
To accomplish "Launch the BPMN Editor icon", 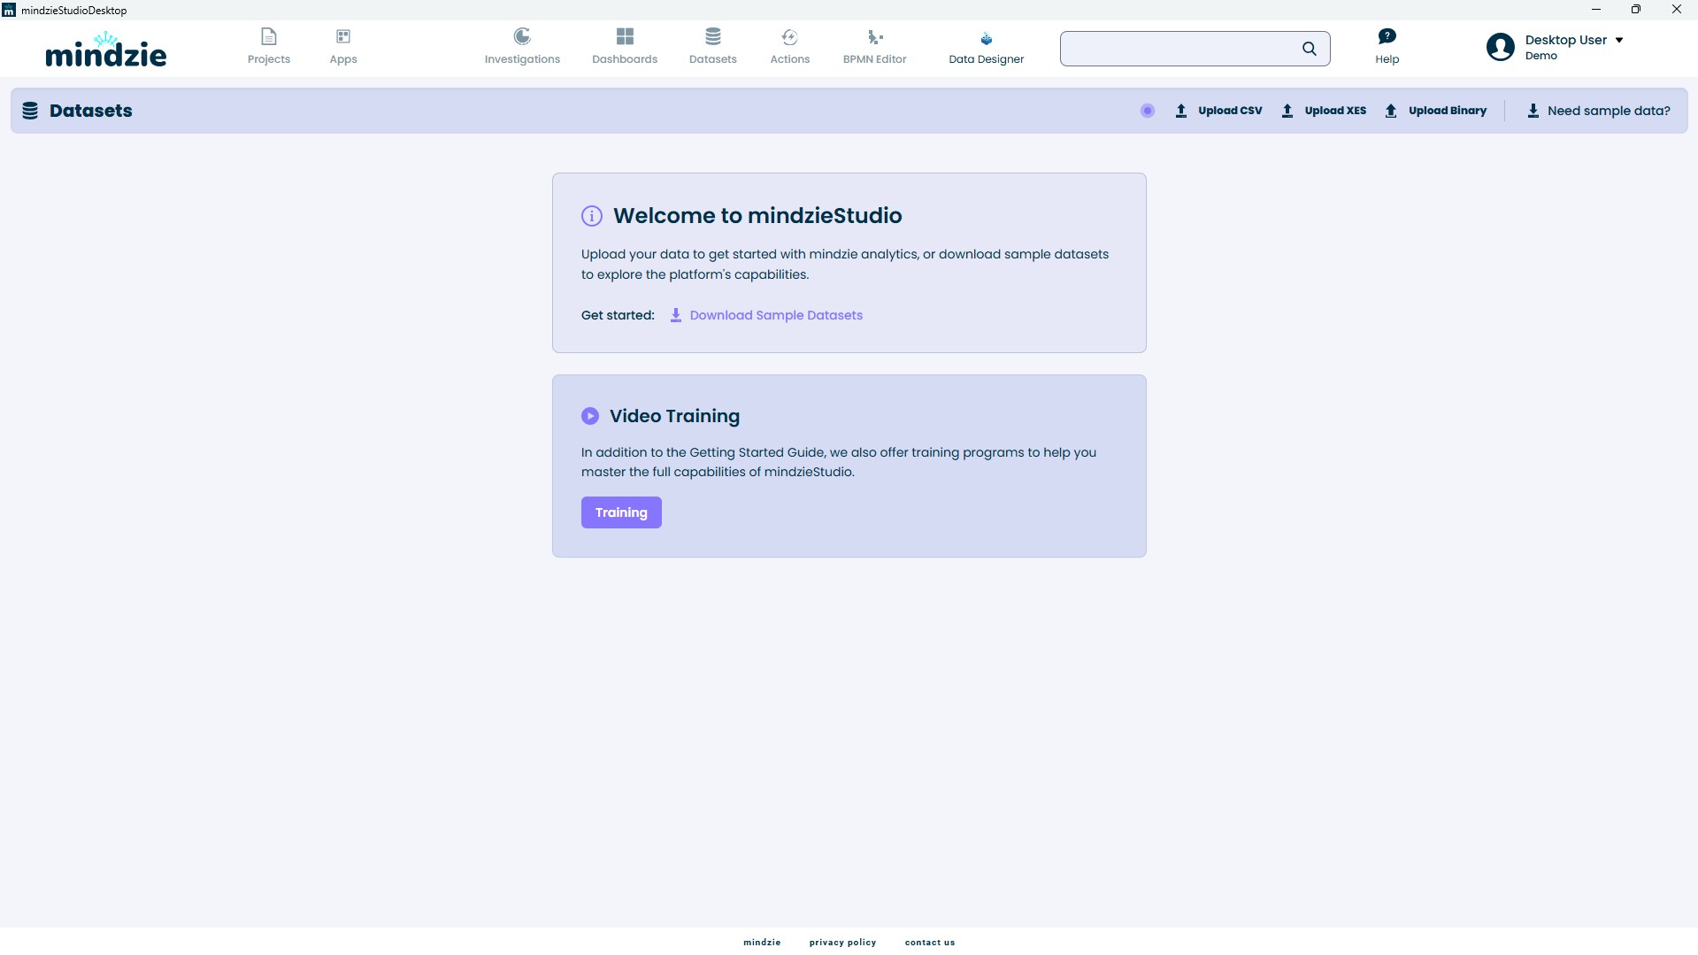I will click(875, 36).
